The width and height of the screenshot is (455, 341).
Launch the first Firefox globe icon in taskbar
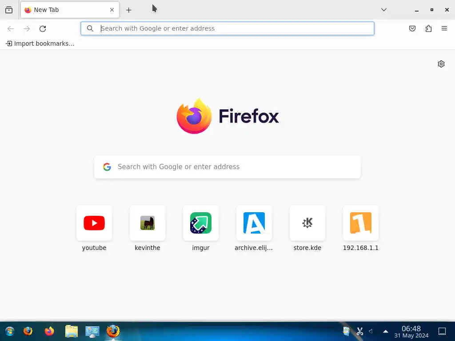click(x=28, y=331)
